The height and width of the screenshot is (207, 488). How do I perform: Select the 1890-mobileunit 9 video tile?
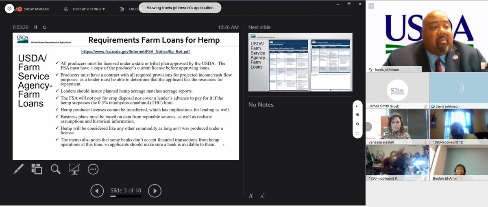[x=397, y=163]
